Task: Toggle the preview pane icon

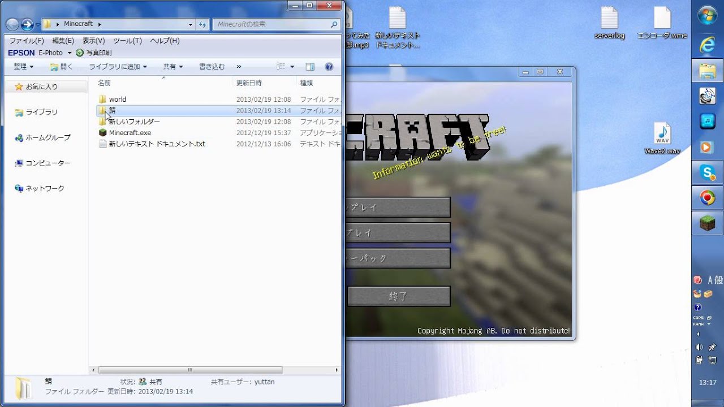Action: (x=310, y=67)
